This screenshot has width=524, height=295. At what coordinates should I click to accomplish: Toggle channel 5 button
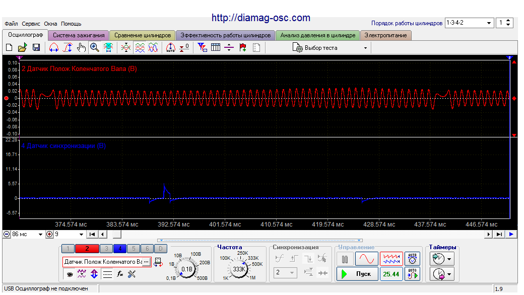tap(134, 249)
